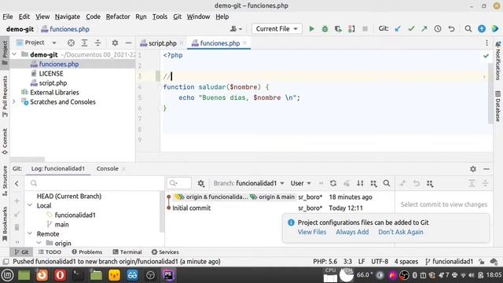Toggle Commit side tool window
The height and width of the screenshot is (283, 503).
pyautogui.click(x=5, y=141)
